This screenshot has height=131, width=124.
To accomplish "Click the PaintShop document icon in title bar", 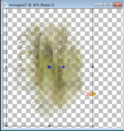I will [5, 5].
